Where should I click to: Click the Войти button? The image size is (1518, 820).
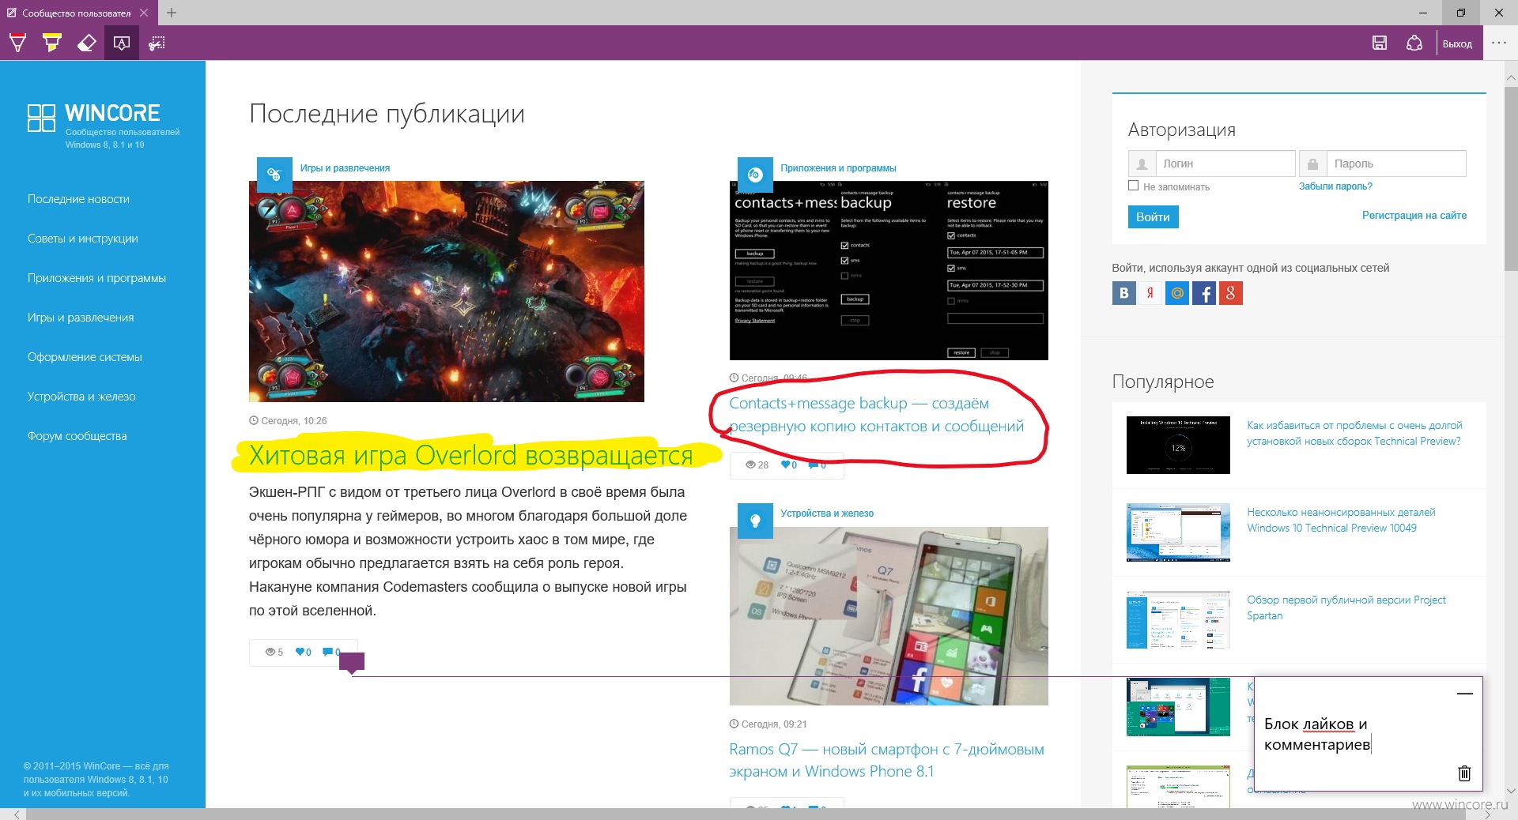pyautogui.click(x=1153, y=216)
